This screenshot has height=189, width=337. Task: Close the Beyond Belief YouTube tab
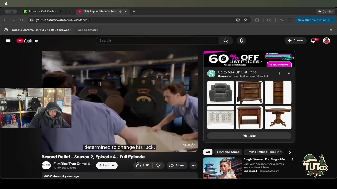pos(126,12)
